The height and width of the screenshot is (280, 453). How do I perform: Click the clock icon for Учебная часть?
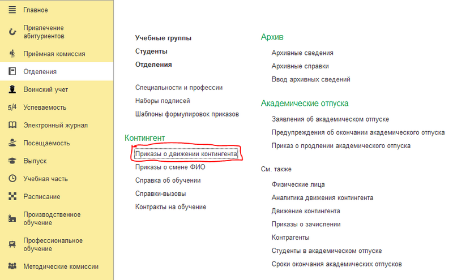pos(12,178)
